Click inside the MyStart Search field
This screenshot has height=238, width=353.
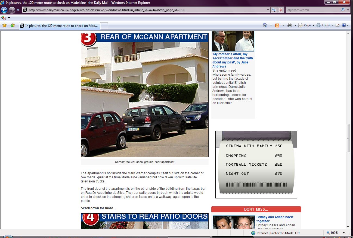(x=313, y=10)
